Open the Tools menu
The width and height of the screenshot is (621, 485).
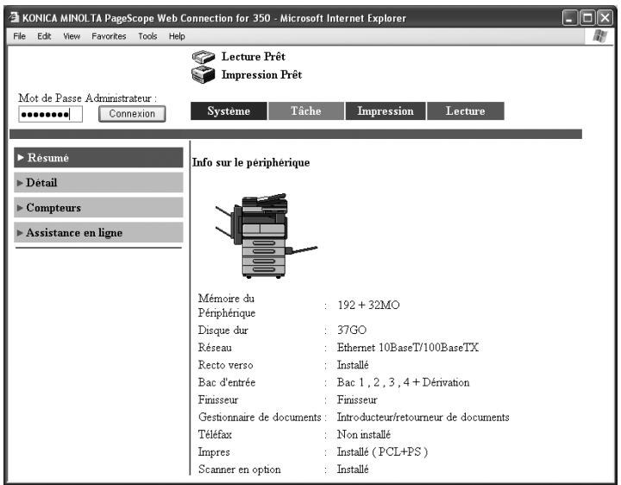[x=147, y=36]
